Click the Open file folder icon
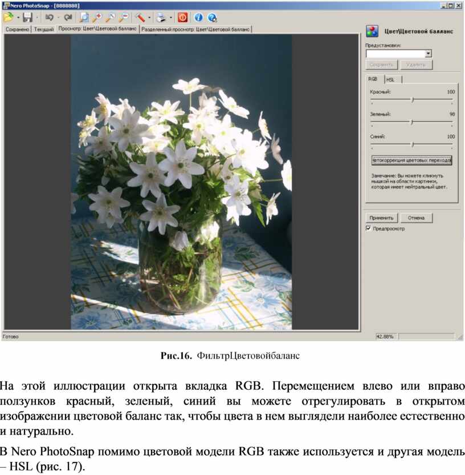The width and height of the screenshot is (465, 475). coord(8,18)
